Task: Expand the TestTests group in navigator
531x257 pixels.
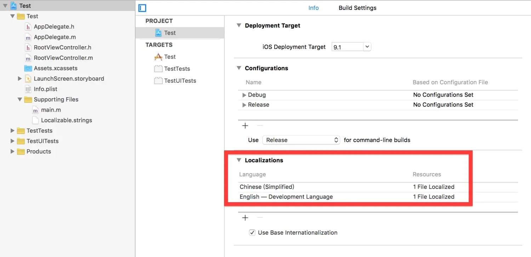Action: point(13,131)
